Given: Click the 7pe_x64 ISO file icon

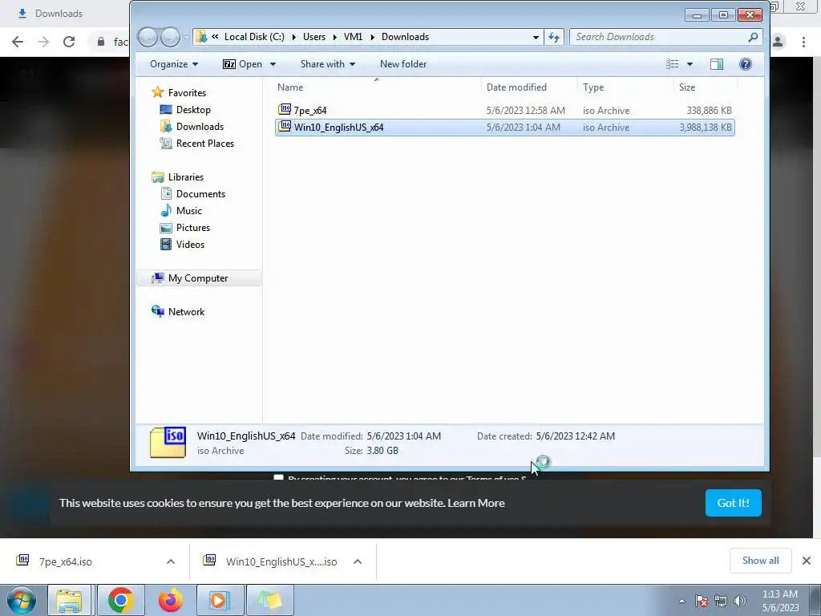Looking at the screenshot, I should (x=285, y=109).
